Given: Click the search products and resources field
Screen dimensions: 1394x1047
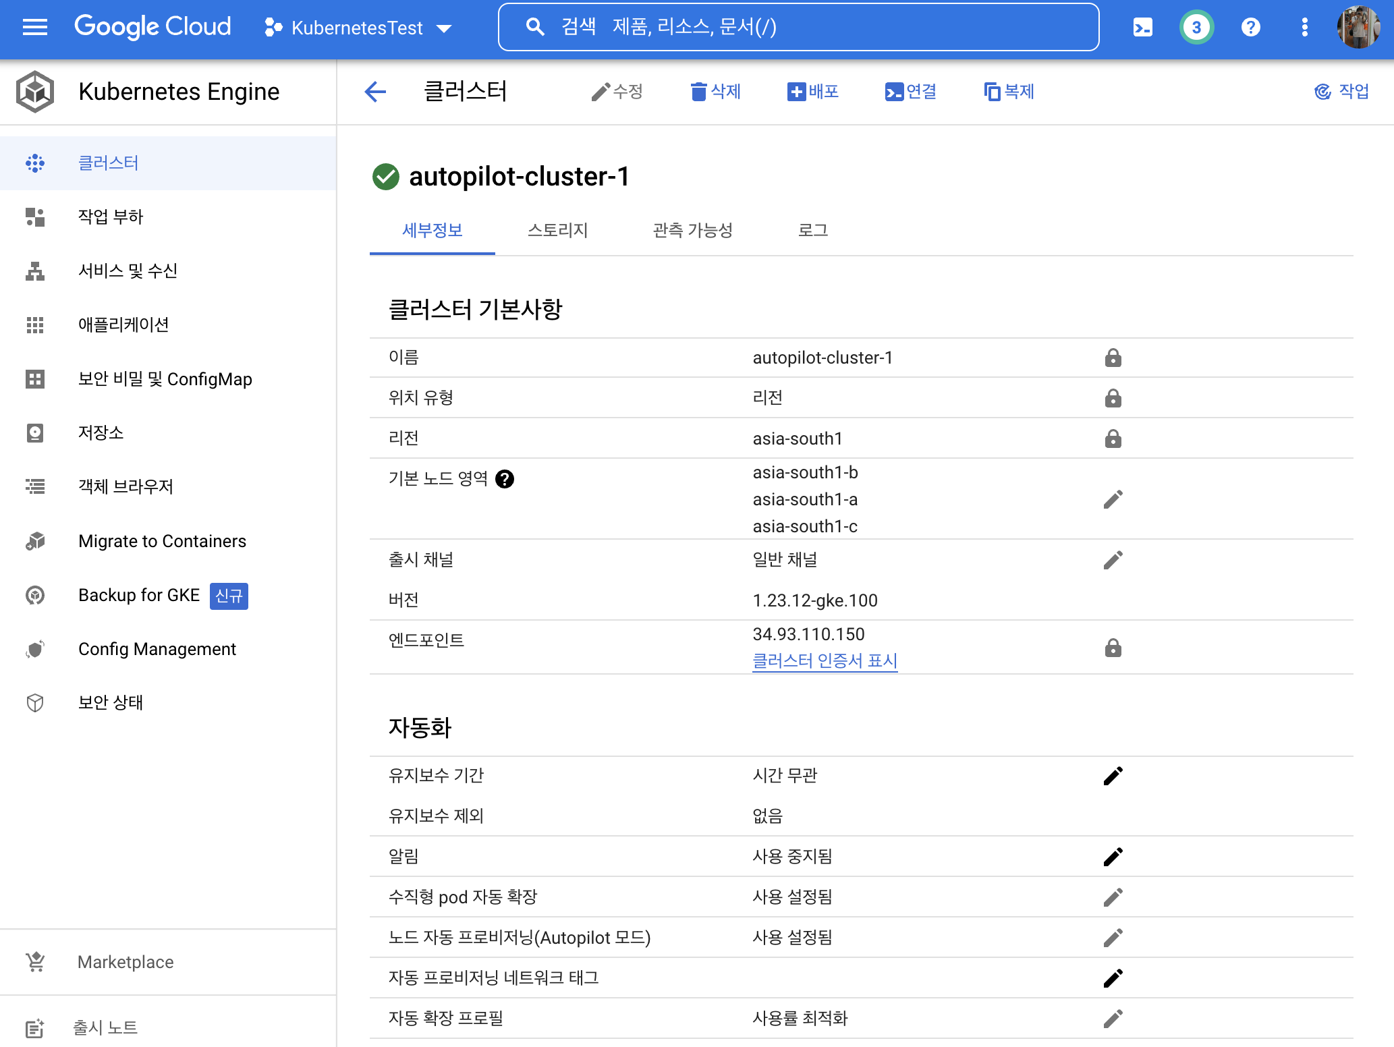Looking at the screenshot, I should [x=798, y=27].
